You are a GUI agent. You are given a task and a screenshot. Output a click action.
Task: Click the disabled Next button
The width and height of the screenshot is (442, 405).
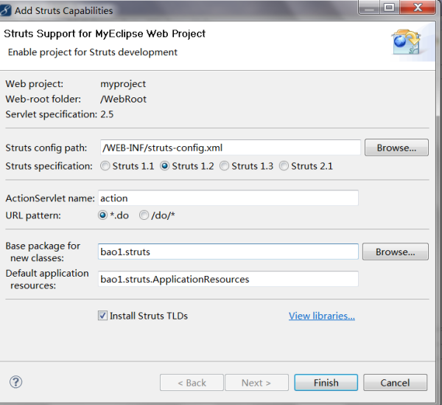256,383
